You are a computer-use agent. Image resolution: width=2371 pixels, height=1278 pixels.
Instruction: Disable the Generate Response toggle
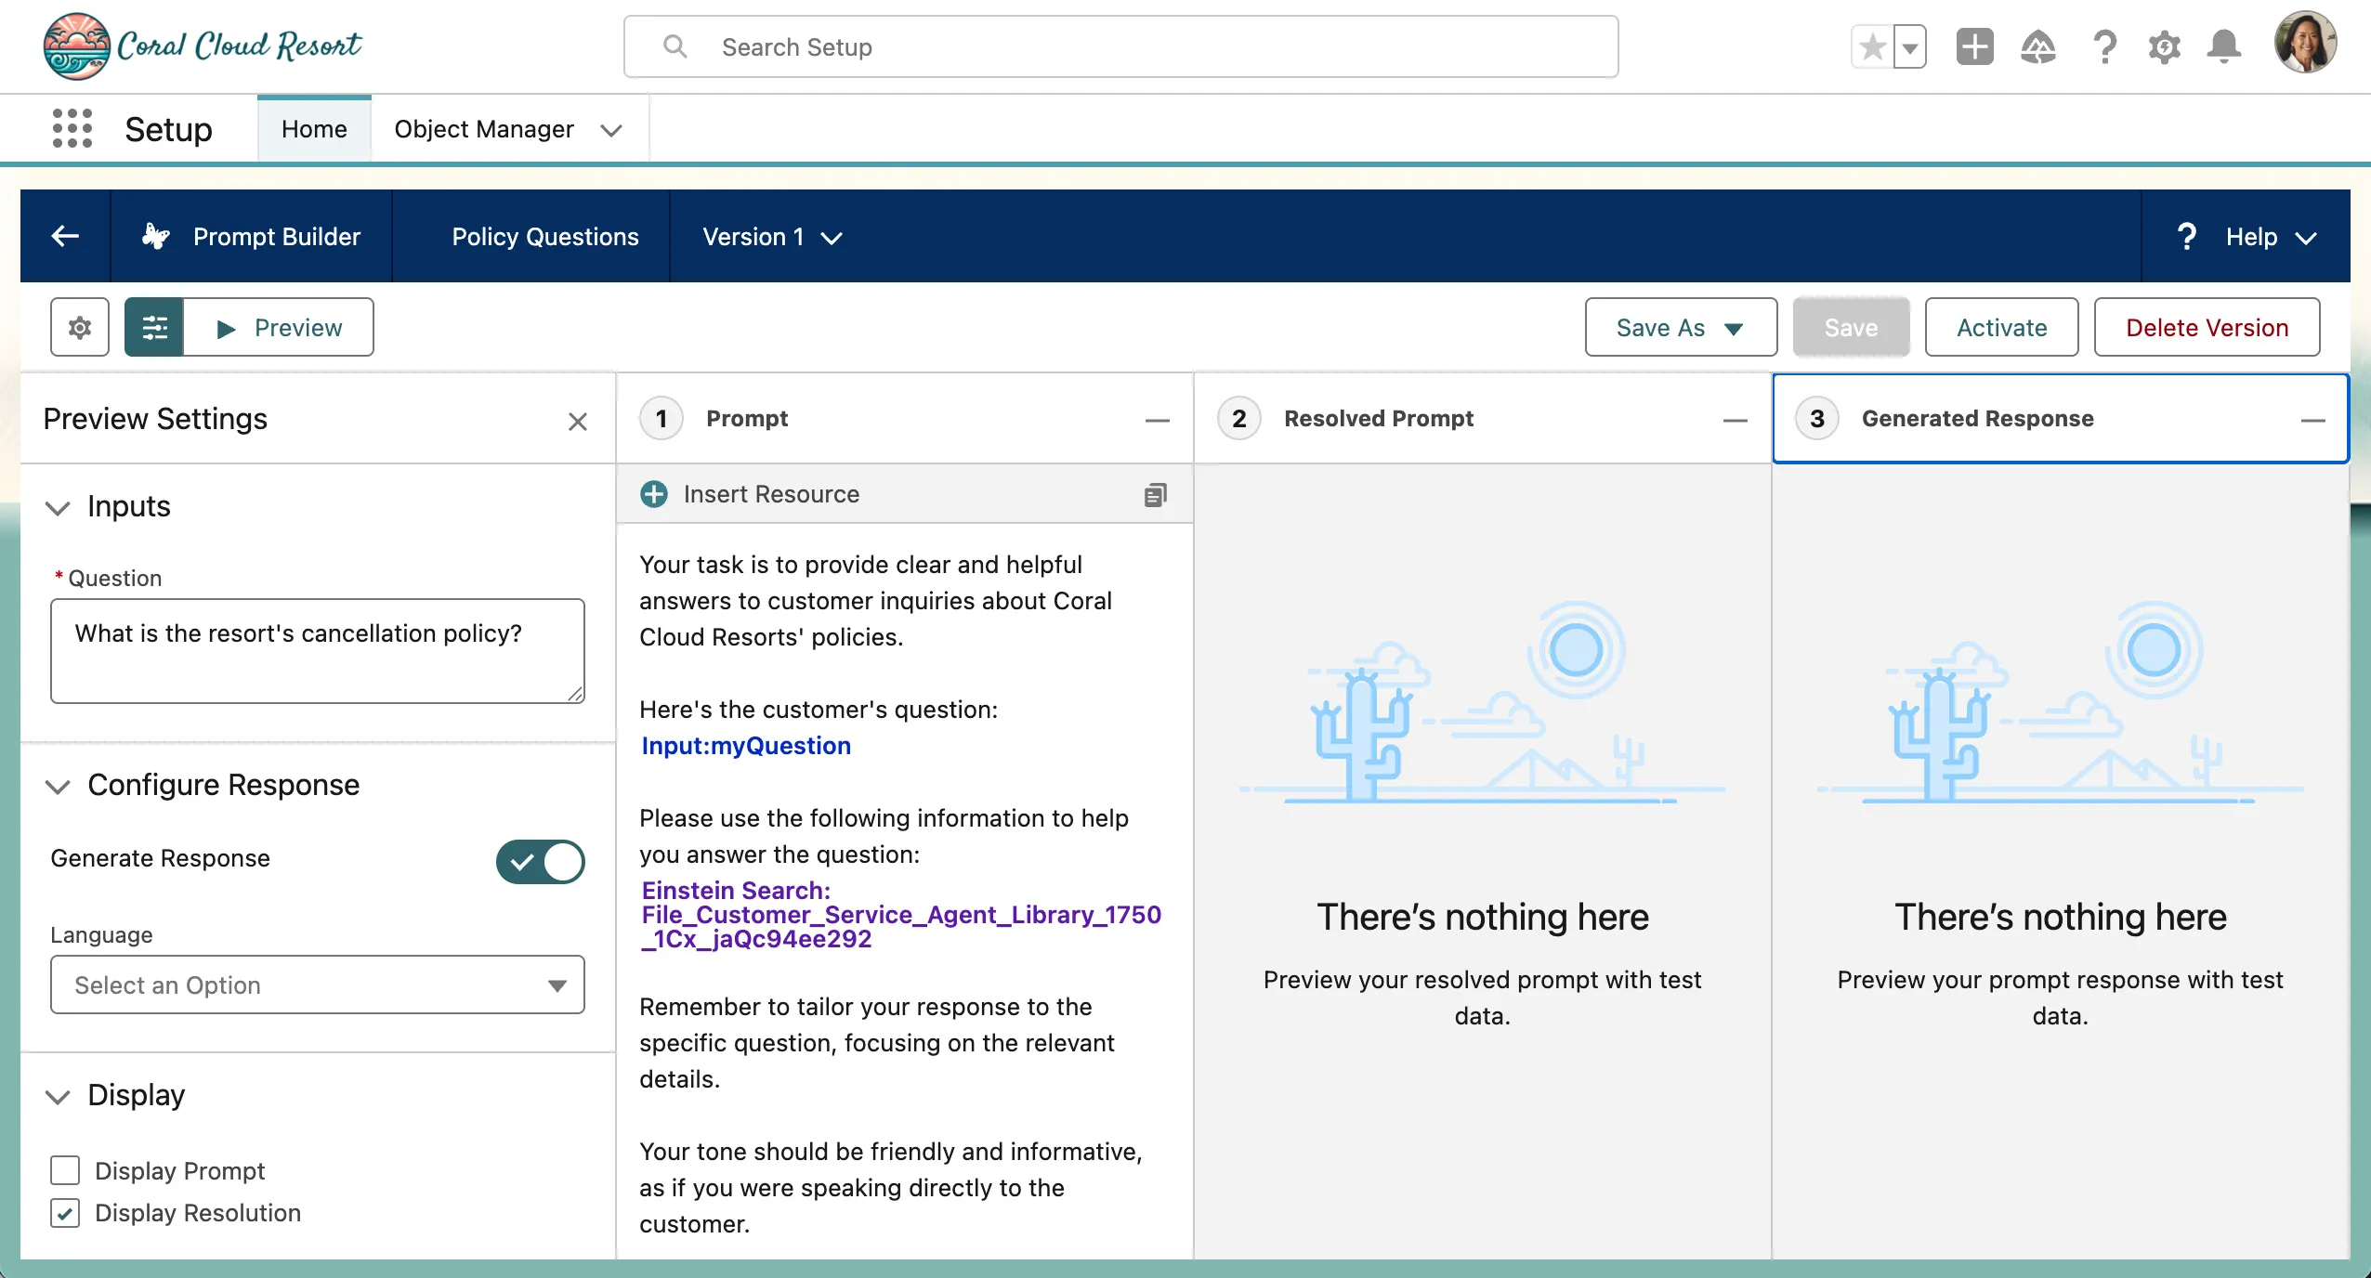(x=540, y=861)
